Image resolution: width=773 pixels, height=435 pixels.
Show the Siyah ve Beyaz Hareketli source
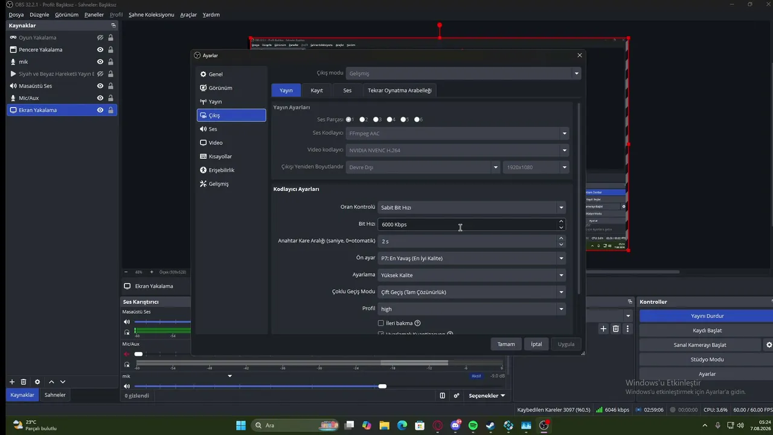tap(100, 74)
